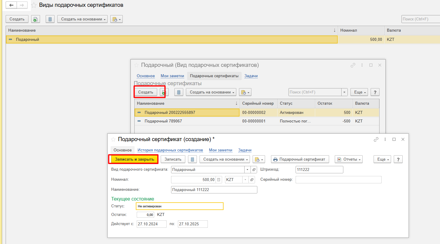Click the print 'Подарочный сертификат' button
Image resolution: width=440 pixels, height=244 pixels.
(299, 159)
